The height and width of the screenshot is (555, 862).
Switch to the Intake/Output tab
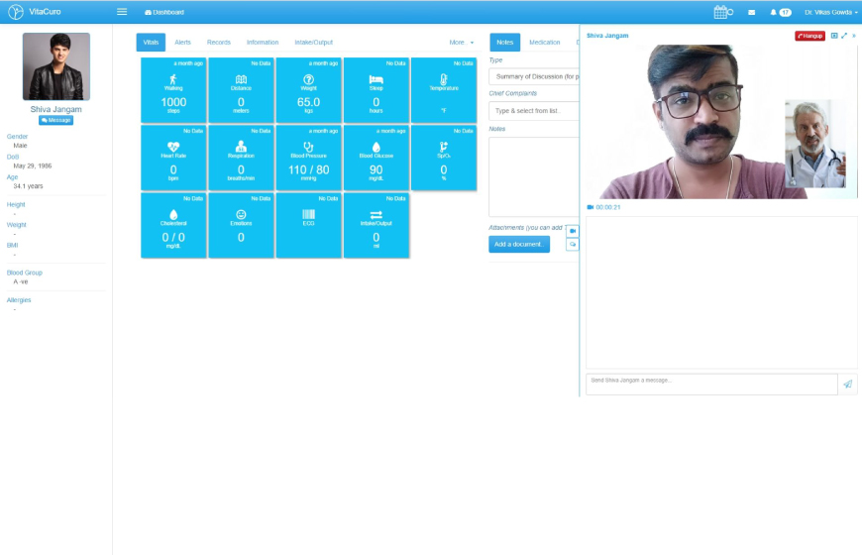313,43
